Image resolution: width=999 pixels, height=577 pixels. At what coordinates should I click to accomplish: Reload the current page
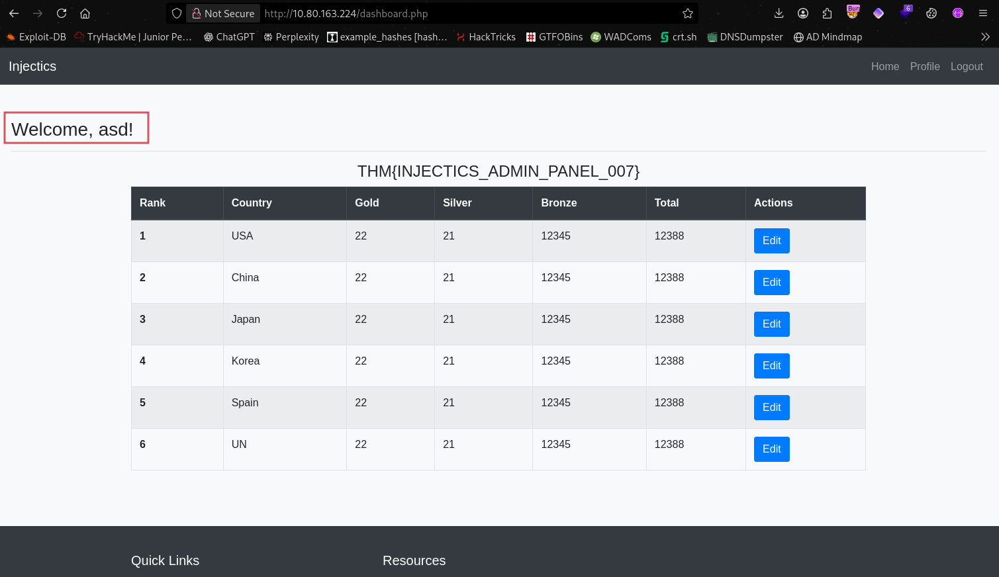pos(62,13)
